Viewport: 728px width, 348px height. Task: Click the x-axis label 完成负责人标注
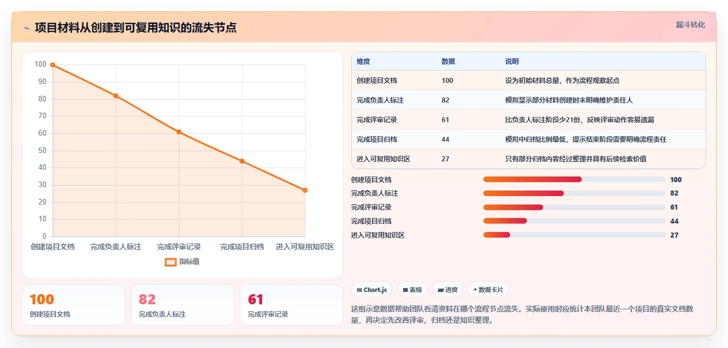tap(116, 247)
